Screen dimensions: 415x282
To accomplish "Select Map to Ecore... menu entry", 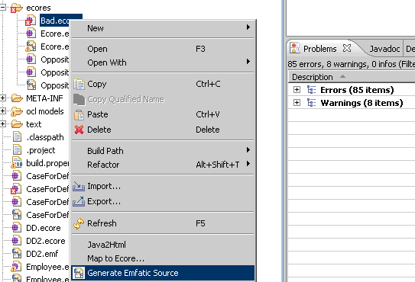I will (163, 258).
